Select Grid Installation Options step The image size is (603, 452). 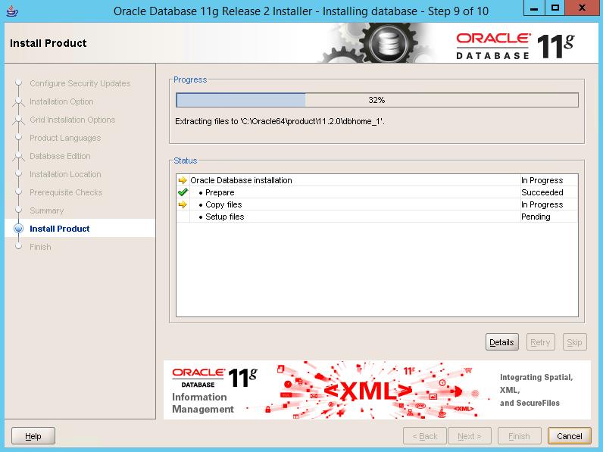(x=72, y=120)
